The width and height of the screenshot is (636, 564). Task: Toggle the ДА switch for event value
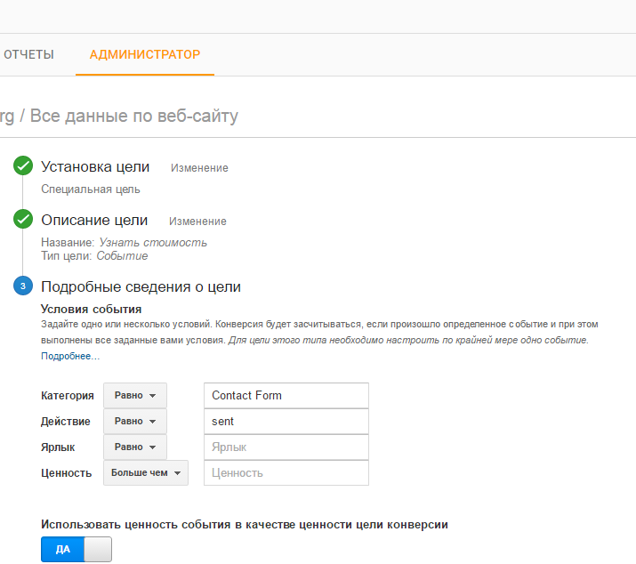coord(76,550)
